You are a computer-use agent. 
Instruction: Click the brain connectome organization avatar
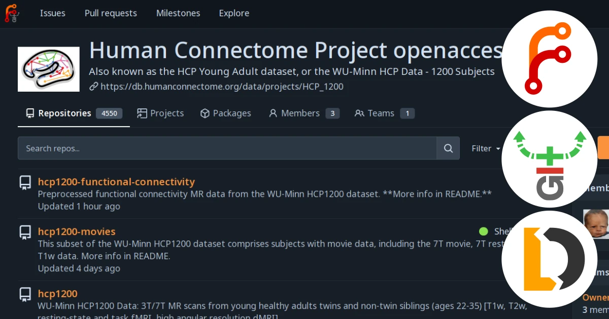(x=49, y=69)
